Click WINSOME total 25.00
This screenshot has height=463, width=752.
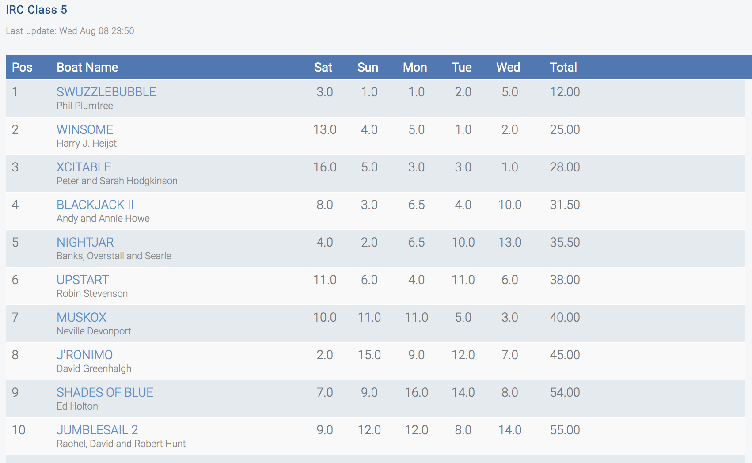click(x=565, y=129)
